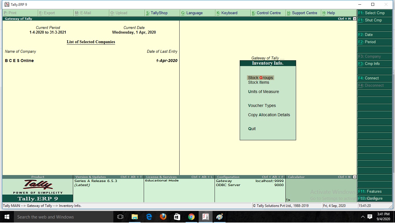Open Help from the top bar
Image resolution: width=395 pixels, height=224 pixels.
pos(339,13)
